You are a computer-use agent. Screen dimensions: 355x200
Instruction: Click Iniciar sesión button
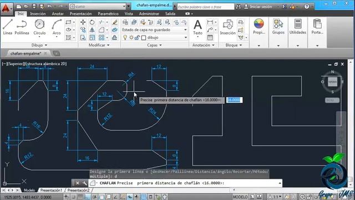pyautogui.click(x=258, y=7)
